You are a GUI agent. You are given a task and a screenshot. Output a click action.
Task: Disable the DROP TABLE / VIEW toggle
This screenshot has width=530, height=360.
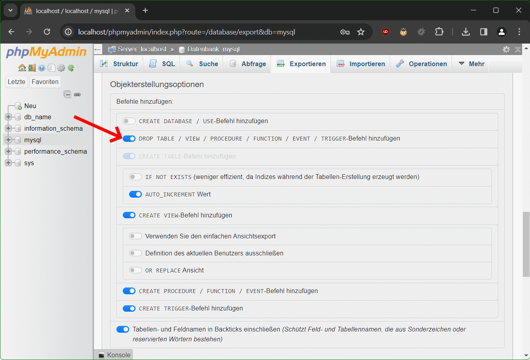[129, 139]
